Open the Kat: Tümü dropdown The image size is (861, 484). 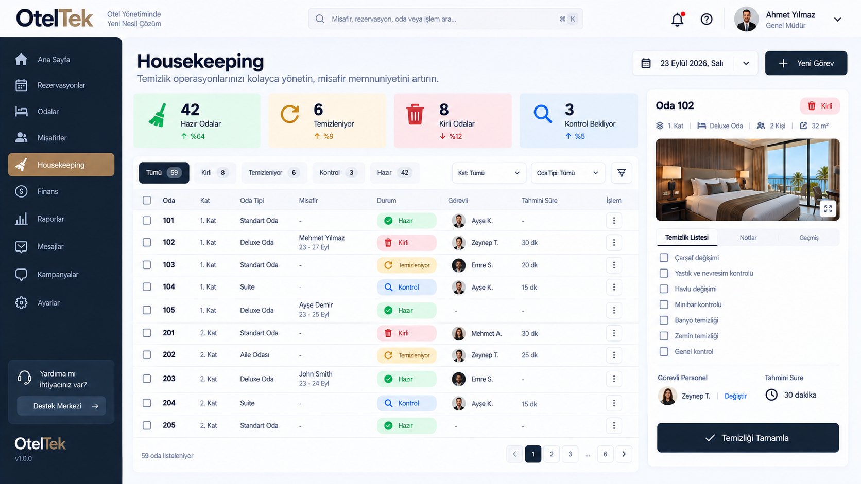click(489, 173)
